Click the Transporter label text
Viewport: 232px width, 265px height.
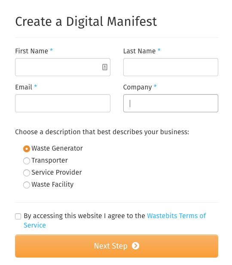(49, 160)
